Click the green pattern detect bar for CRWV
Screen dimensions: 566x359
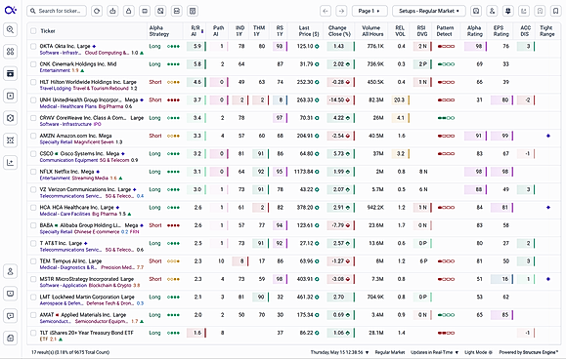tap(446, 118)
